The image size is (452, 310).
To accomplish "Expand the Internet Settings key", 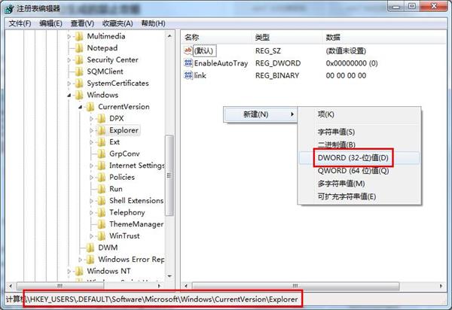I will 91,166.
